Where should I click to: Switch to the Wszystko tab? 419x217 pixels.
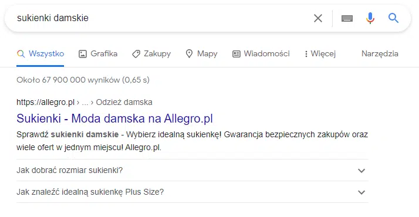(40, 54)
